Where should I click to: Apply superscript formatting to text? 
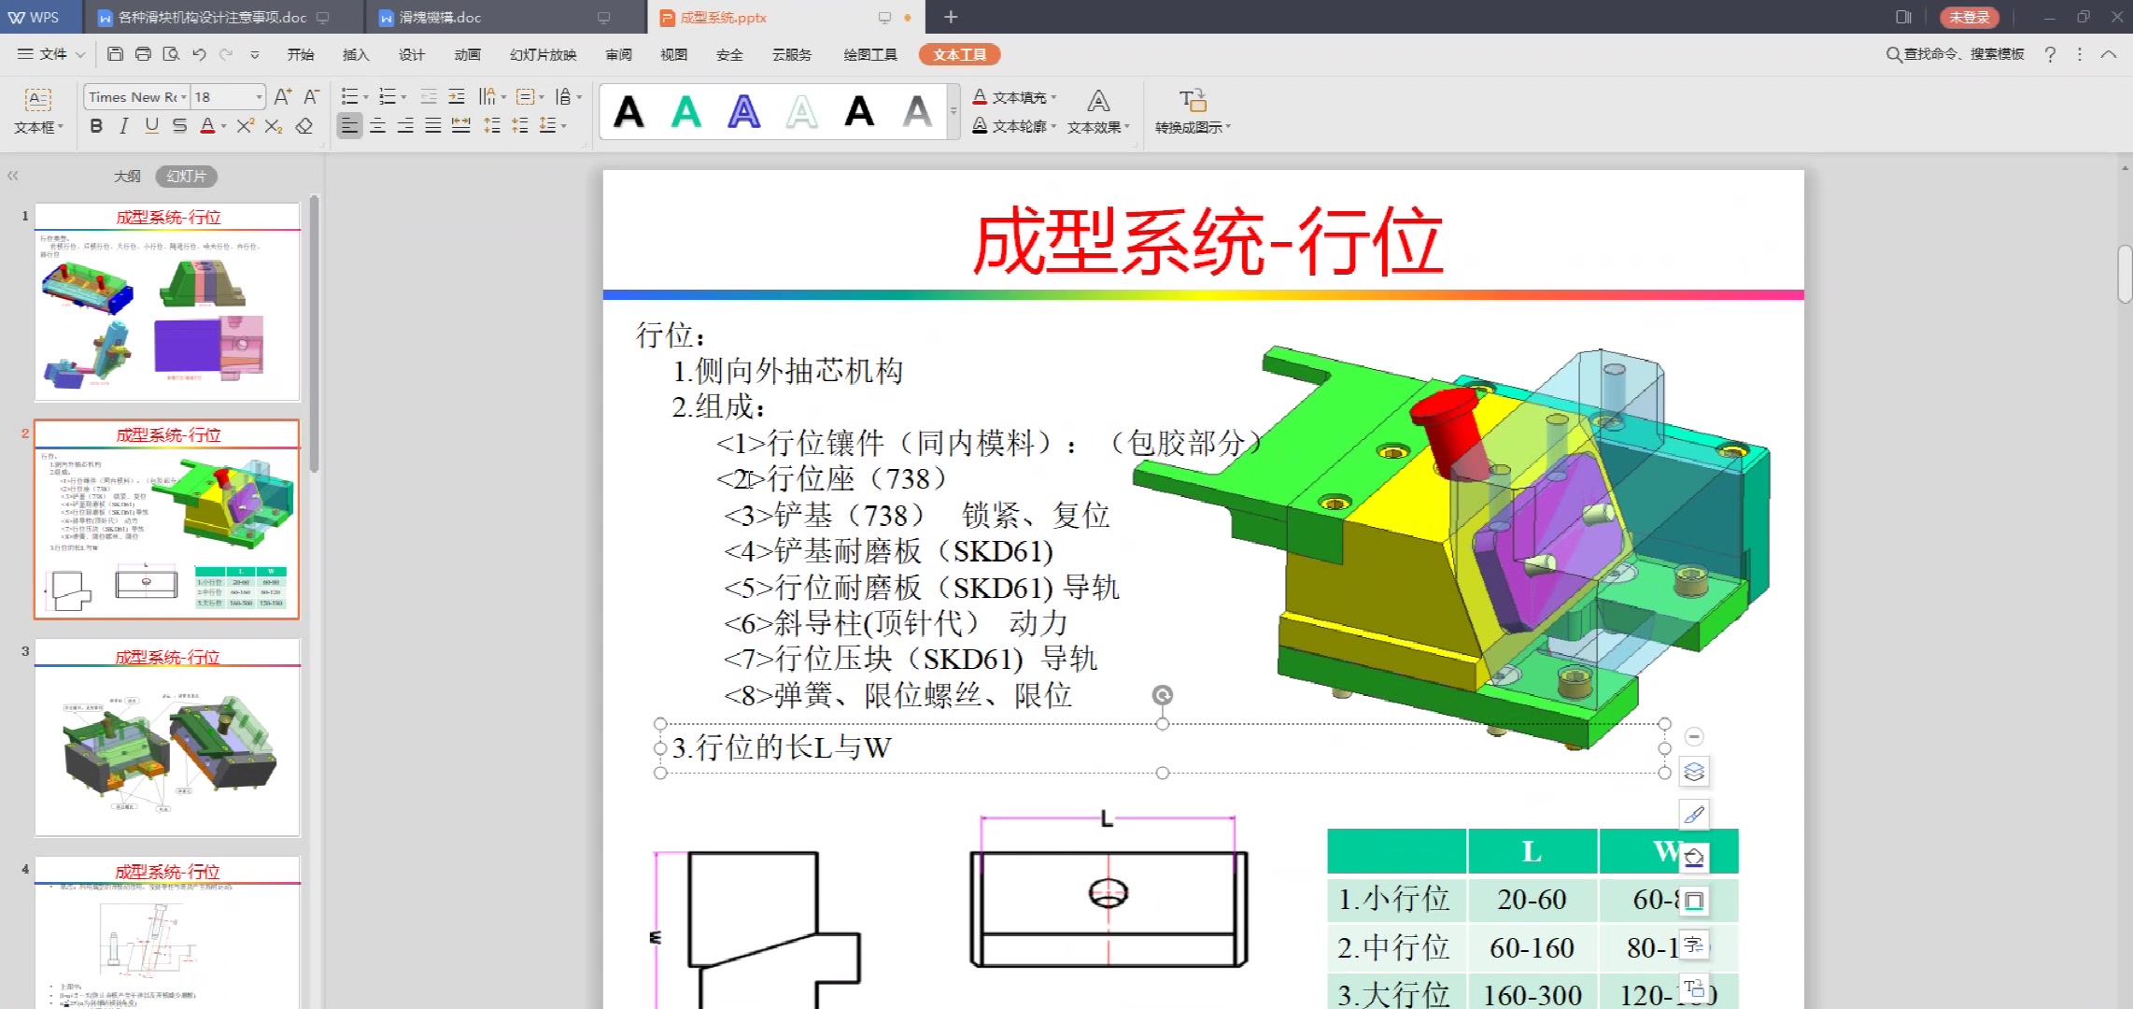(x=245, y=126)
